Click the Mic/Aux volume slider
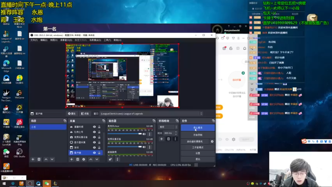Image resolution: width=332 pixels, height=187 pixels. (x=124, y=134)
